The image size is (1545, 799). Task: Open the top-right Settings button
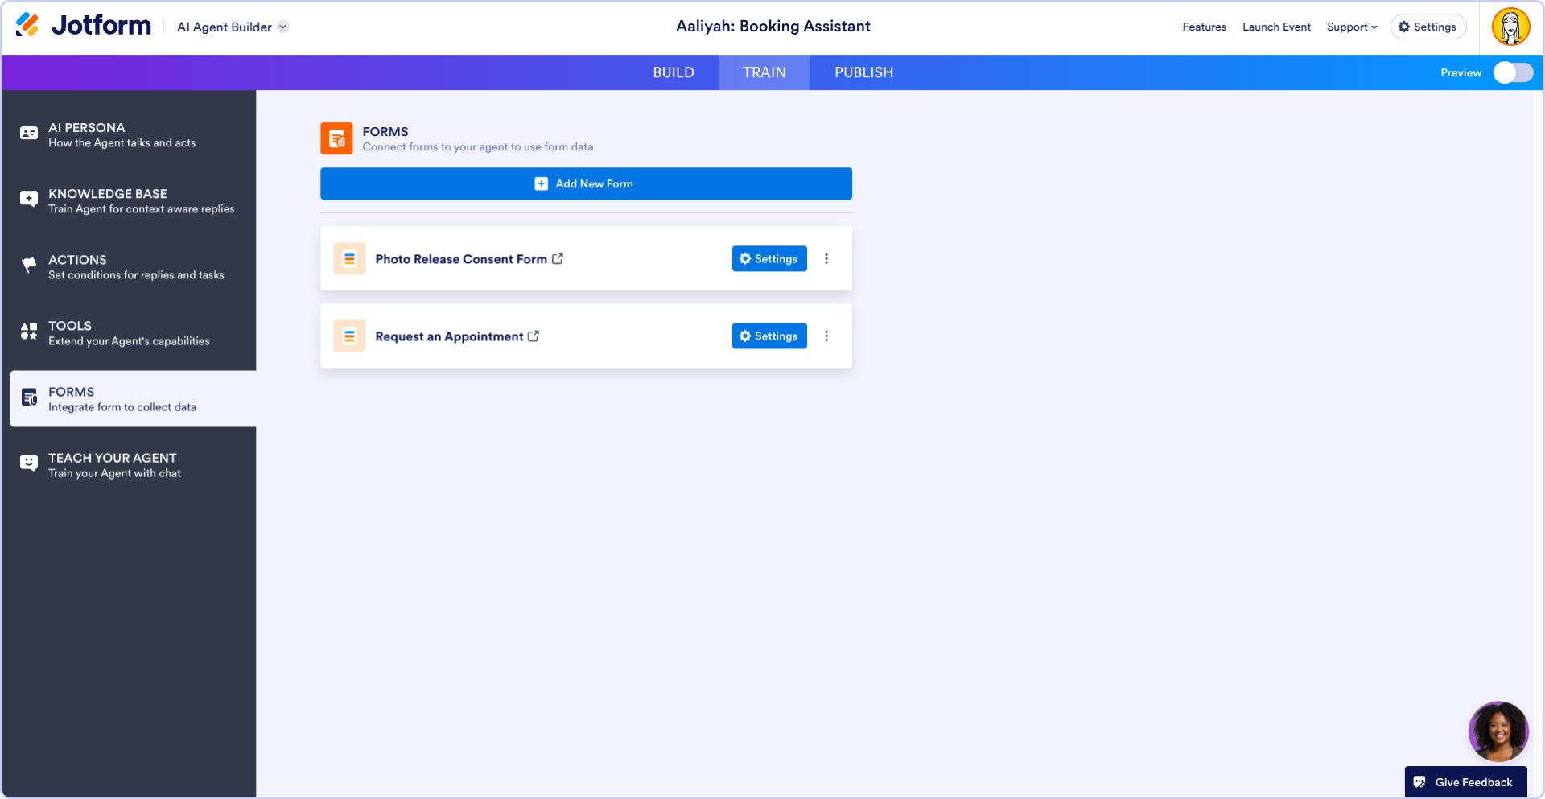tap(1428, 27)
